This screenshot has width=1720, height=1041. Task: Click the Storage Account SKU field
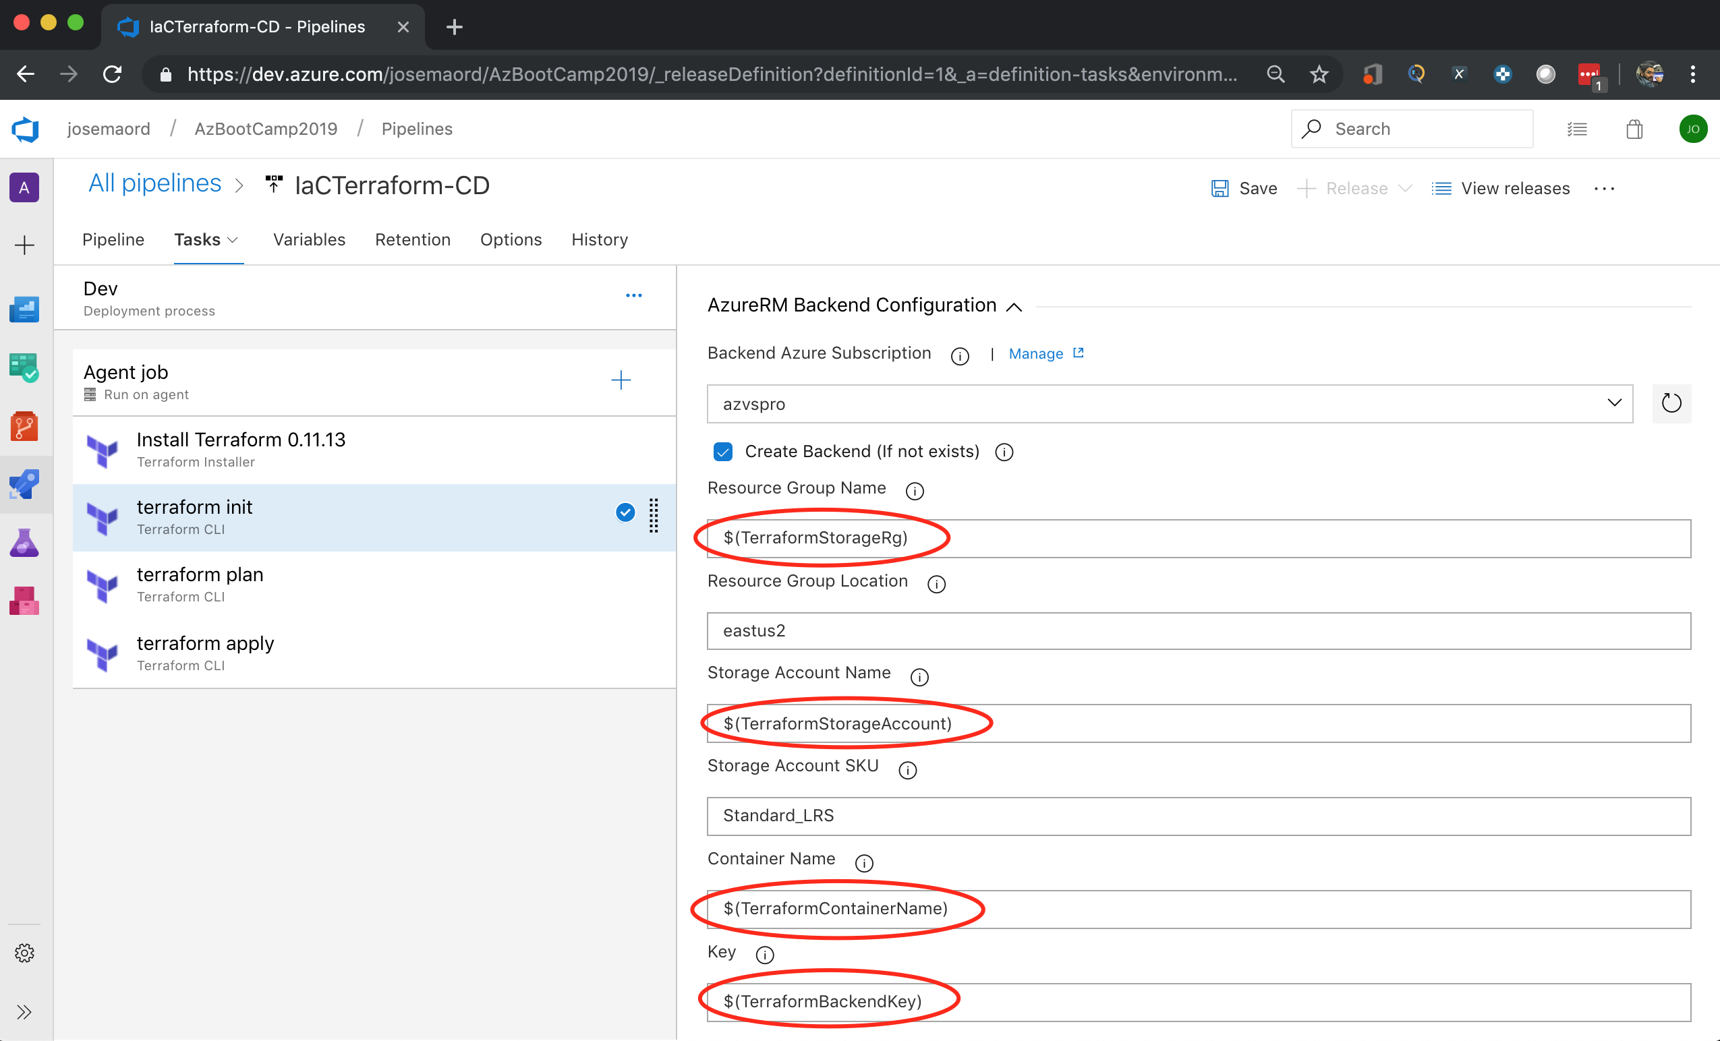(x=1198, y=816)
